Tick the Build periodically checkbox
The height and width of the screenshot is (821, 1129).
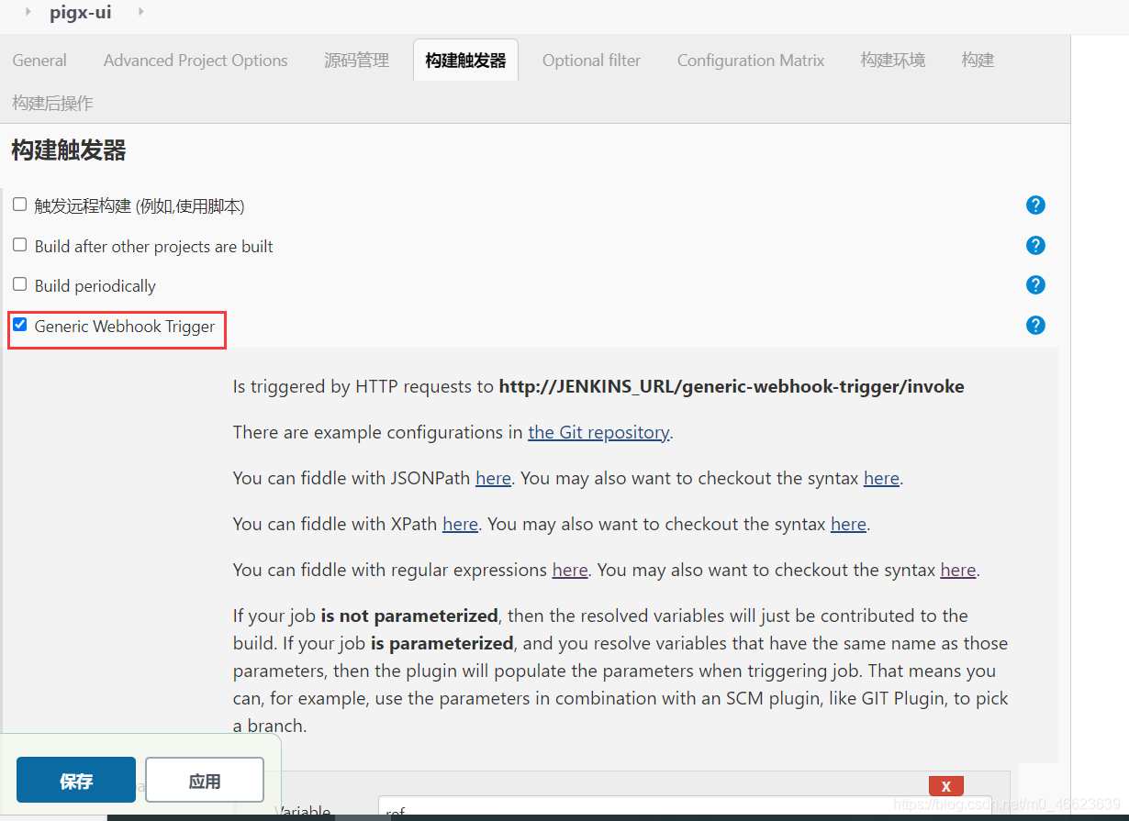pos(19,284)
